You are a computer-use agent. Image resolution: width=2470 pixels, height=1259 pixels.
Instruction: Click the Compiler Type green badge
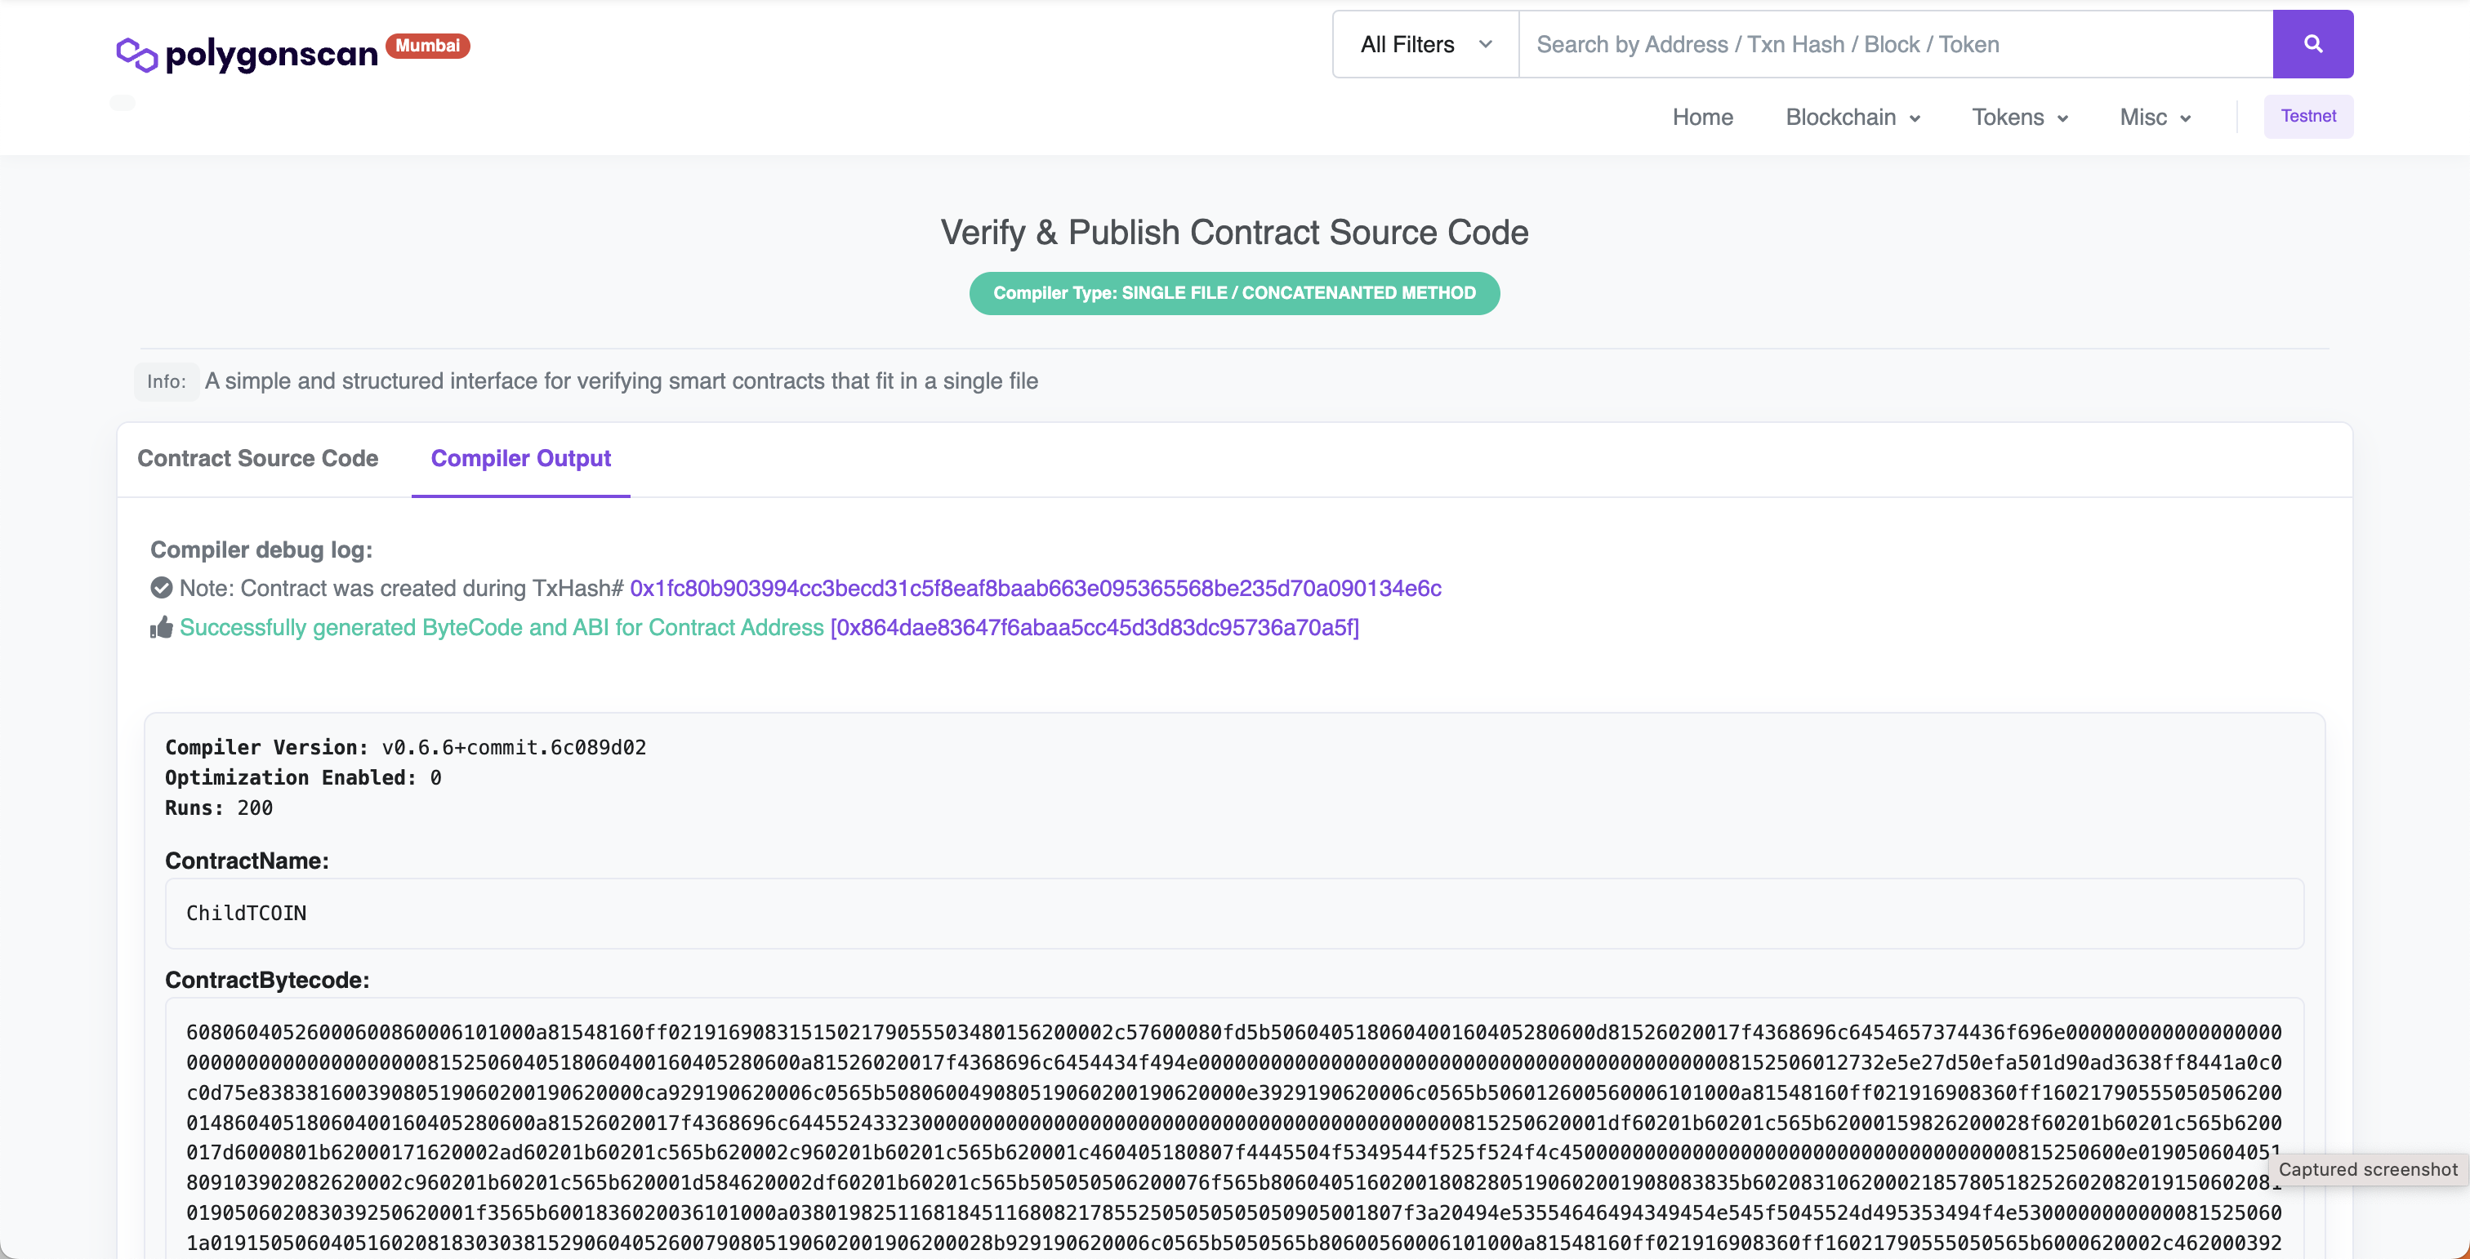[x=1234, y=293]
